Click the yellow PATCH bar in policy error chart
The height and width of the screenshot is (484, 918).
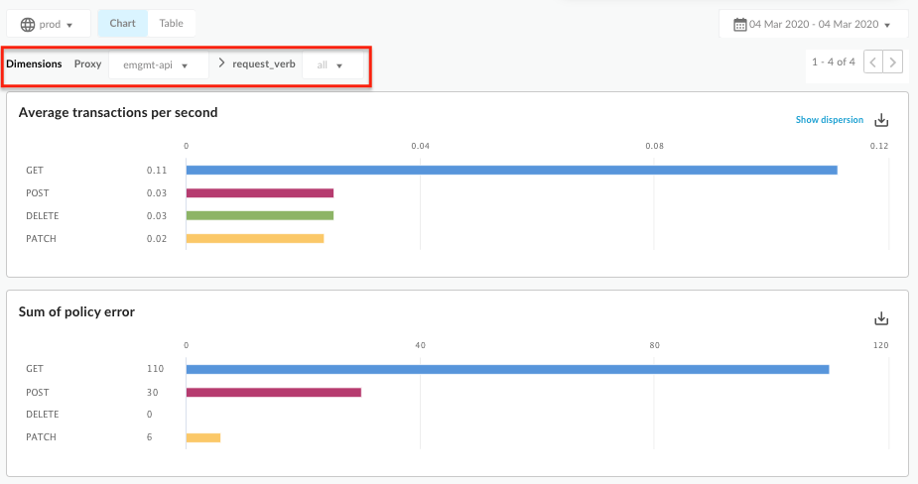point(202,437)
